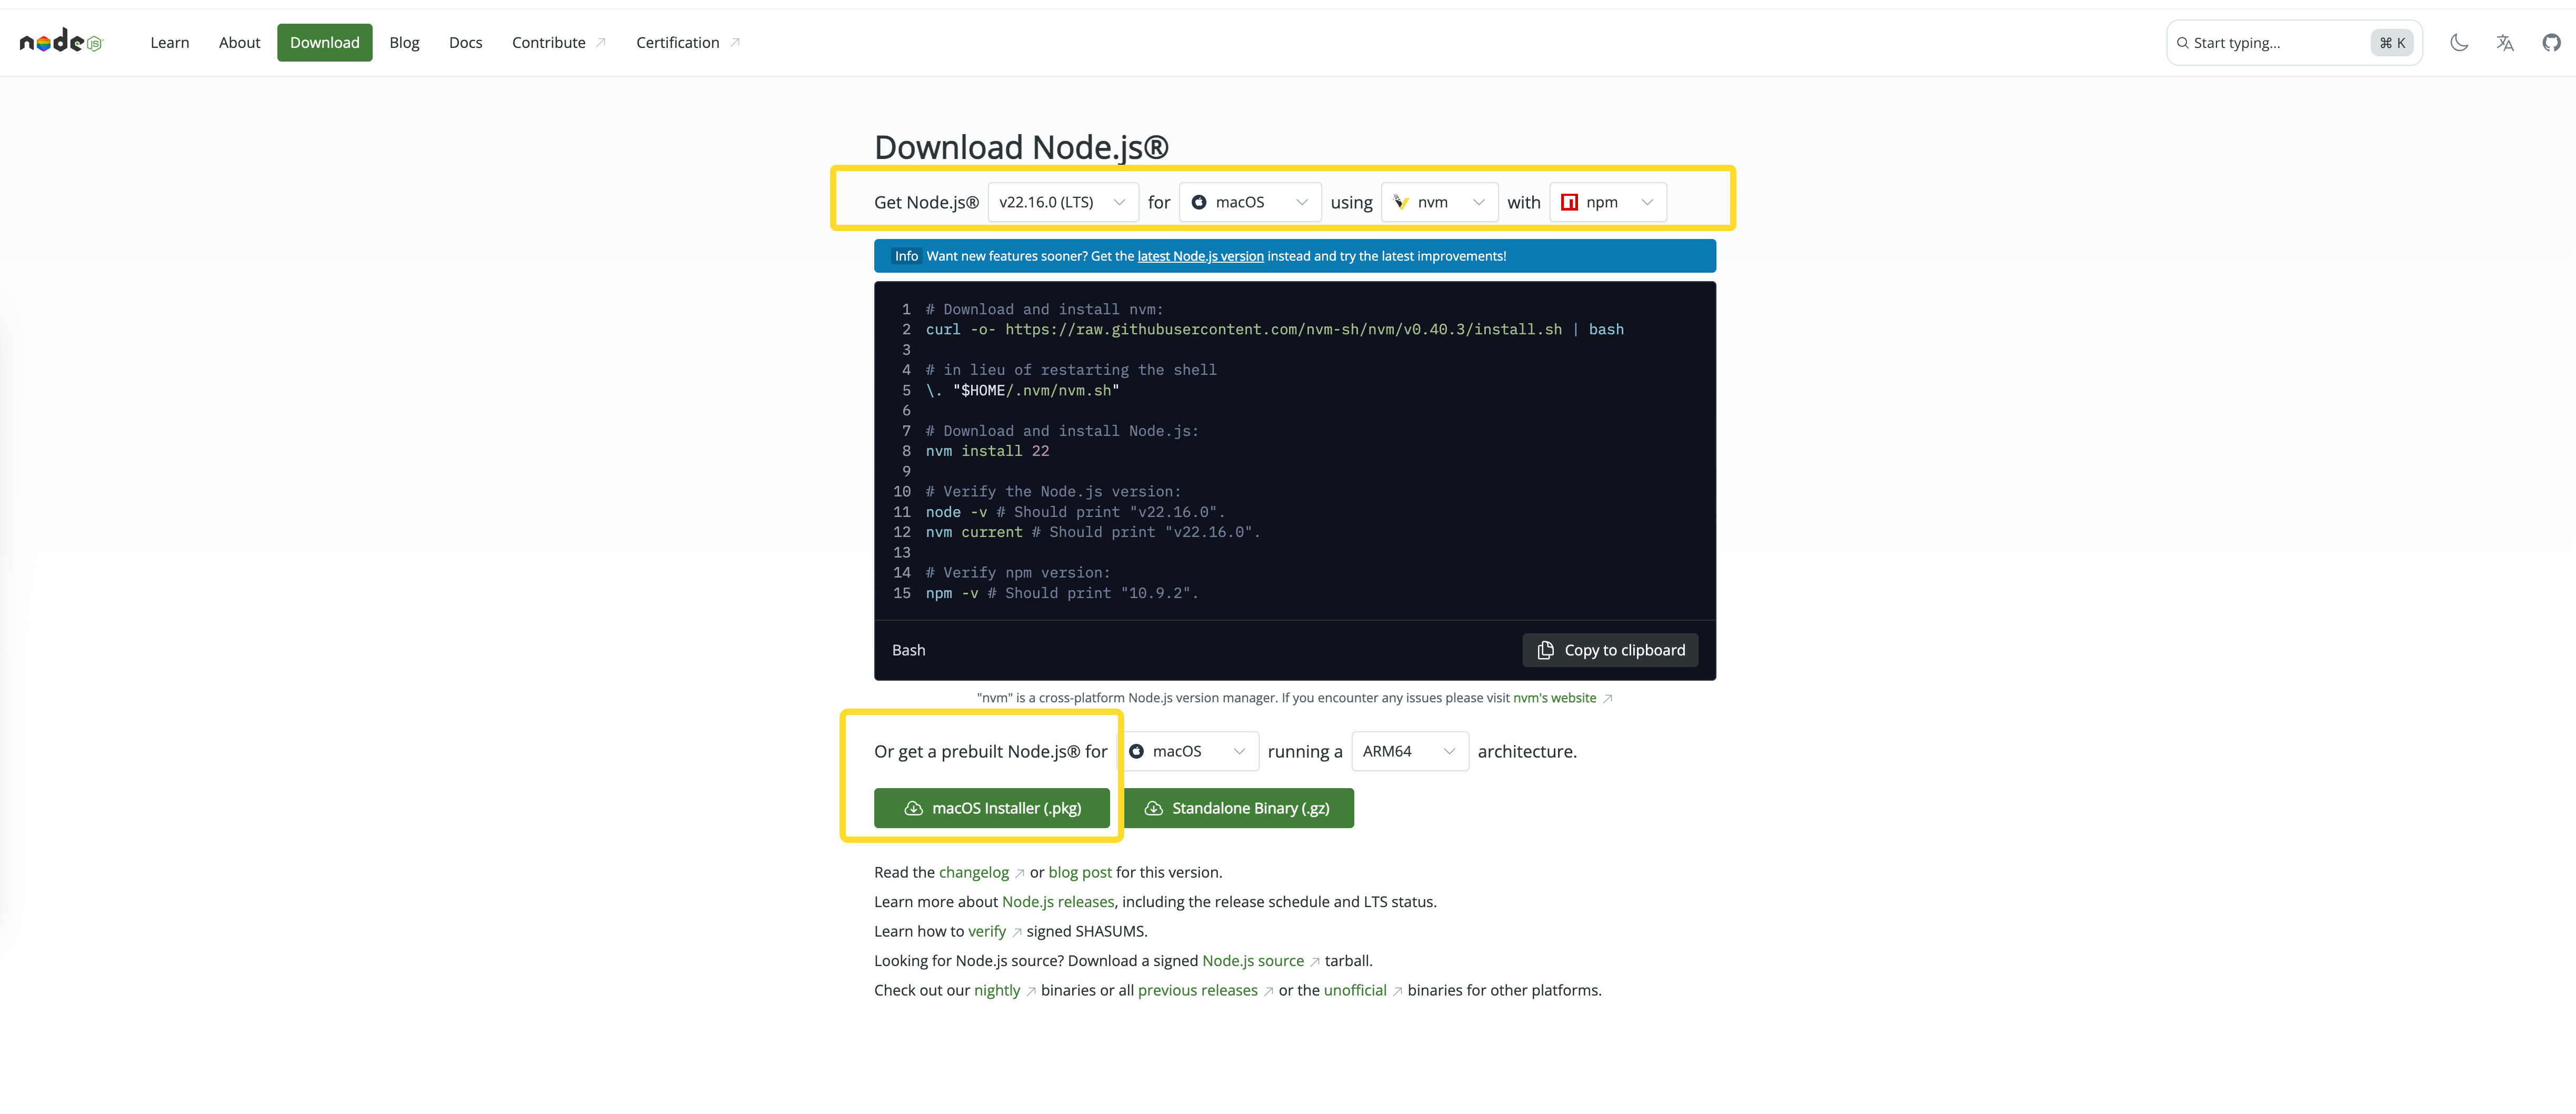The width and height of the screenshot is (2576, 1114).
Task: Click the curl install command line
Action: click(x=1274, y=329)
